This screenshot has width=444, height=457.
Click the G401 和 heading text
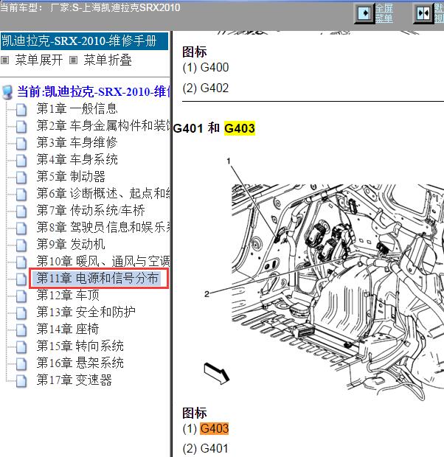196,128
